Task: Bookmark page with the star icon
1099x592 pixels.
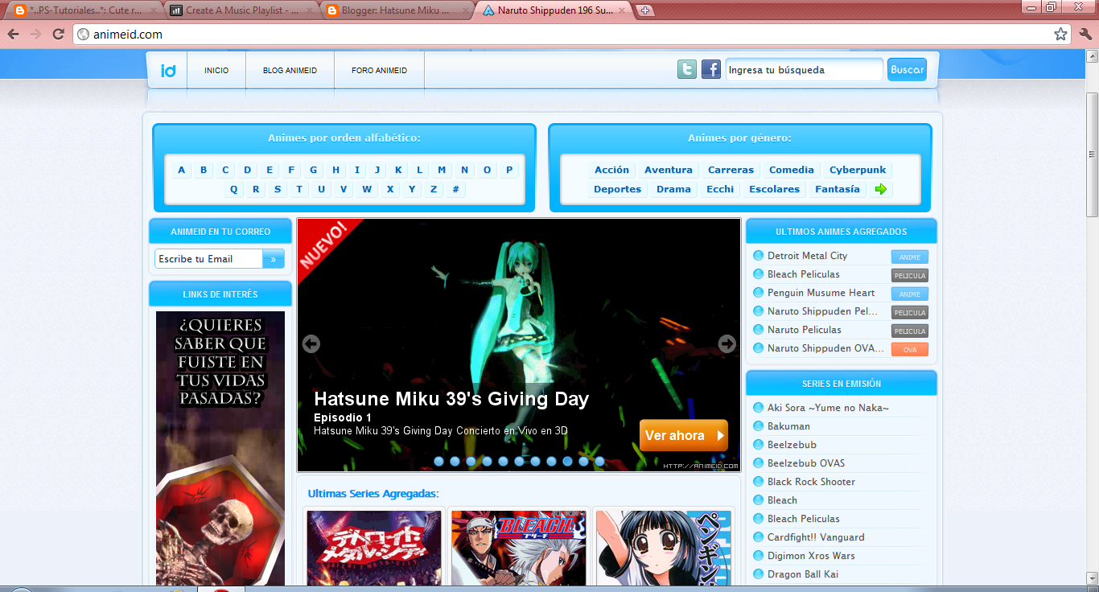Action: 1060,34
